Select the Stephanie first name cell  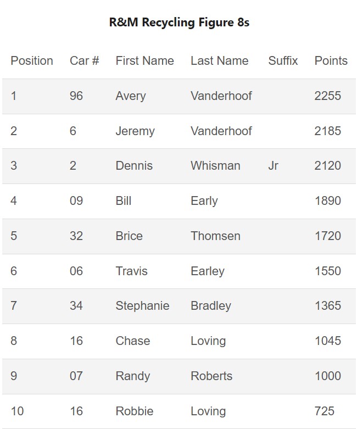pos(142,306)
